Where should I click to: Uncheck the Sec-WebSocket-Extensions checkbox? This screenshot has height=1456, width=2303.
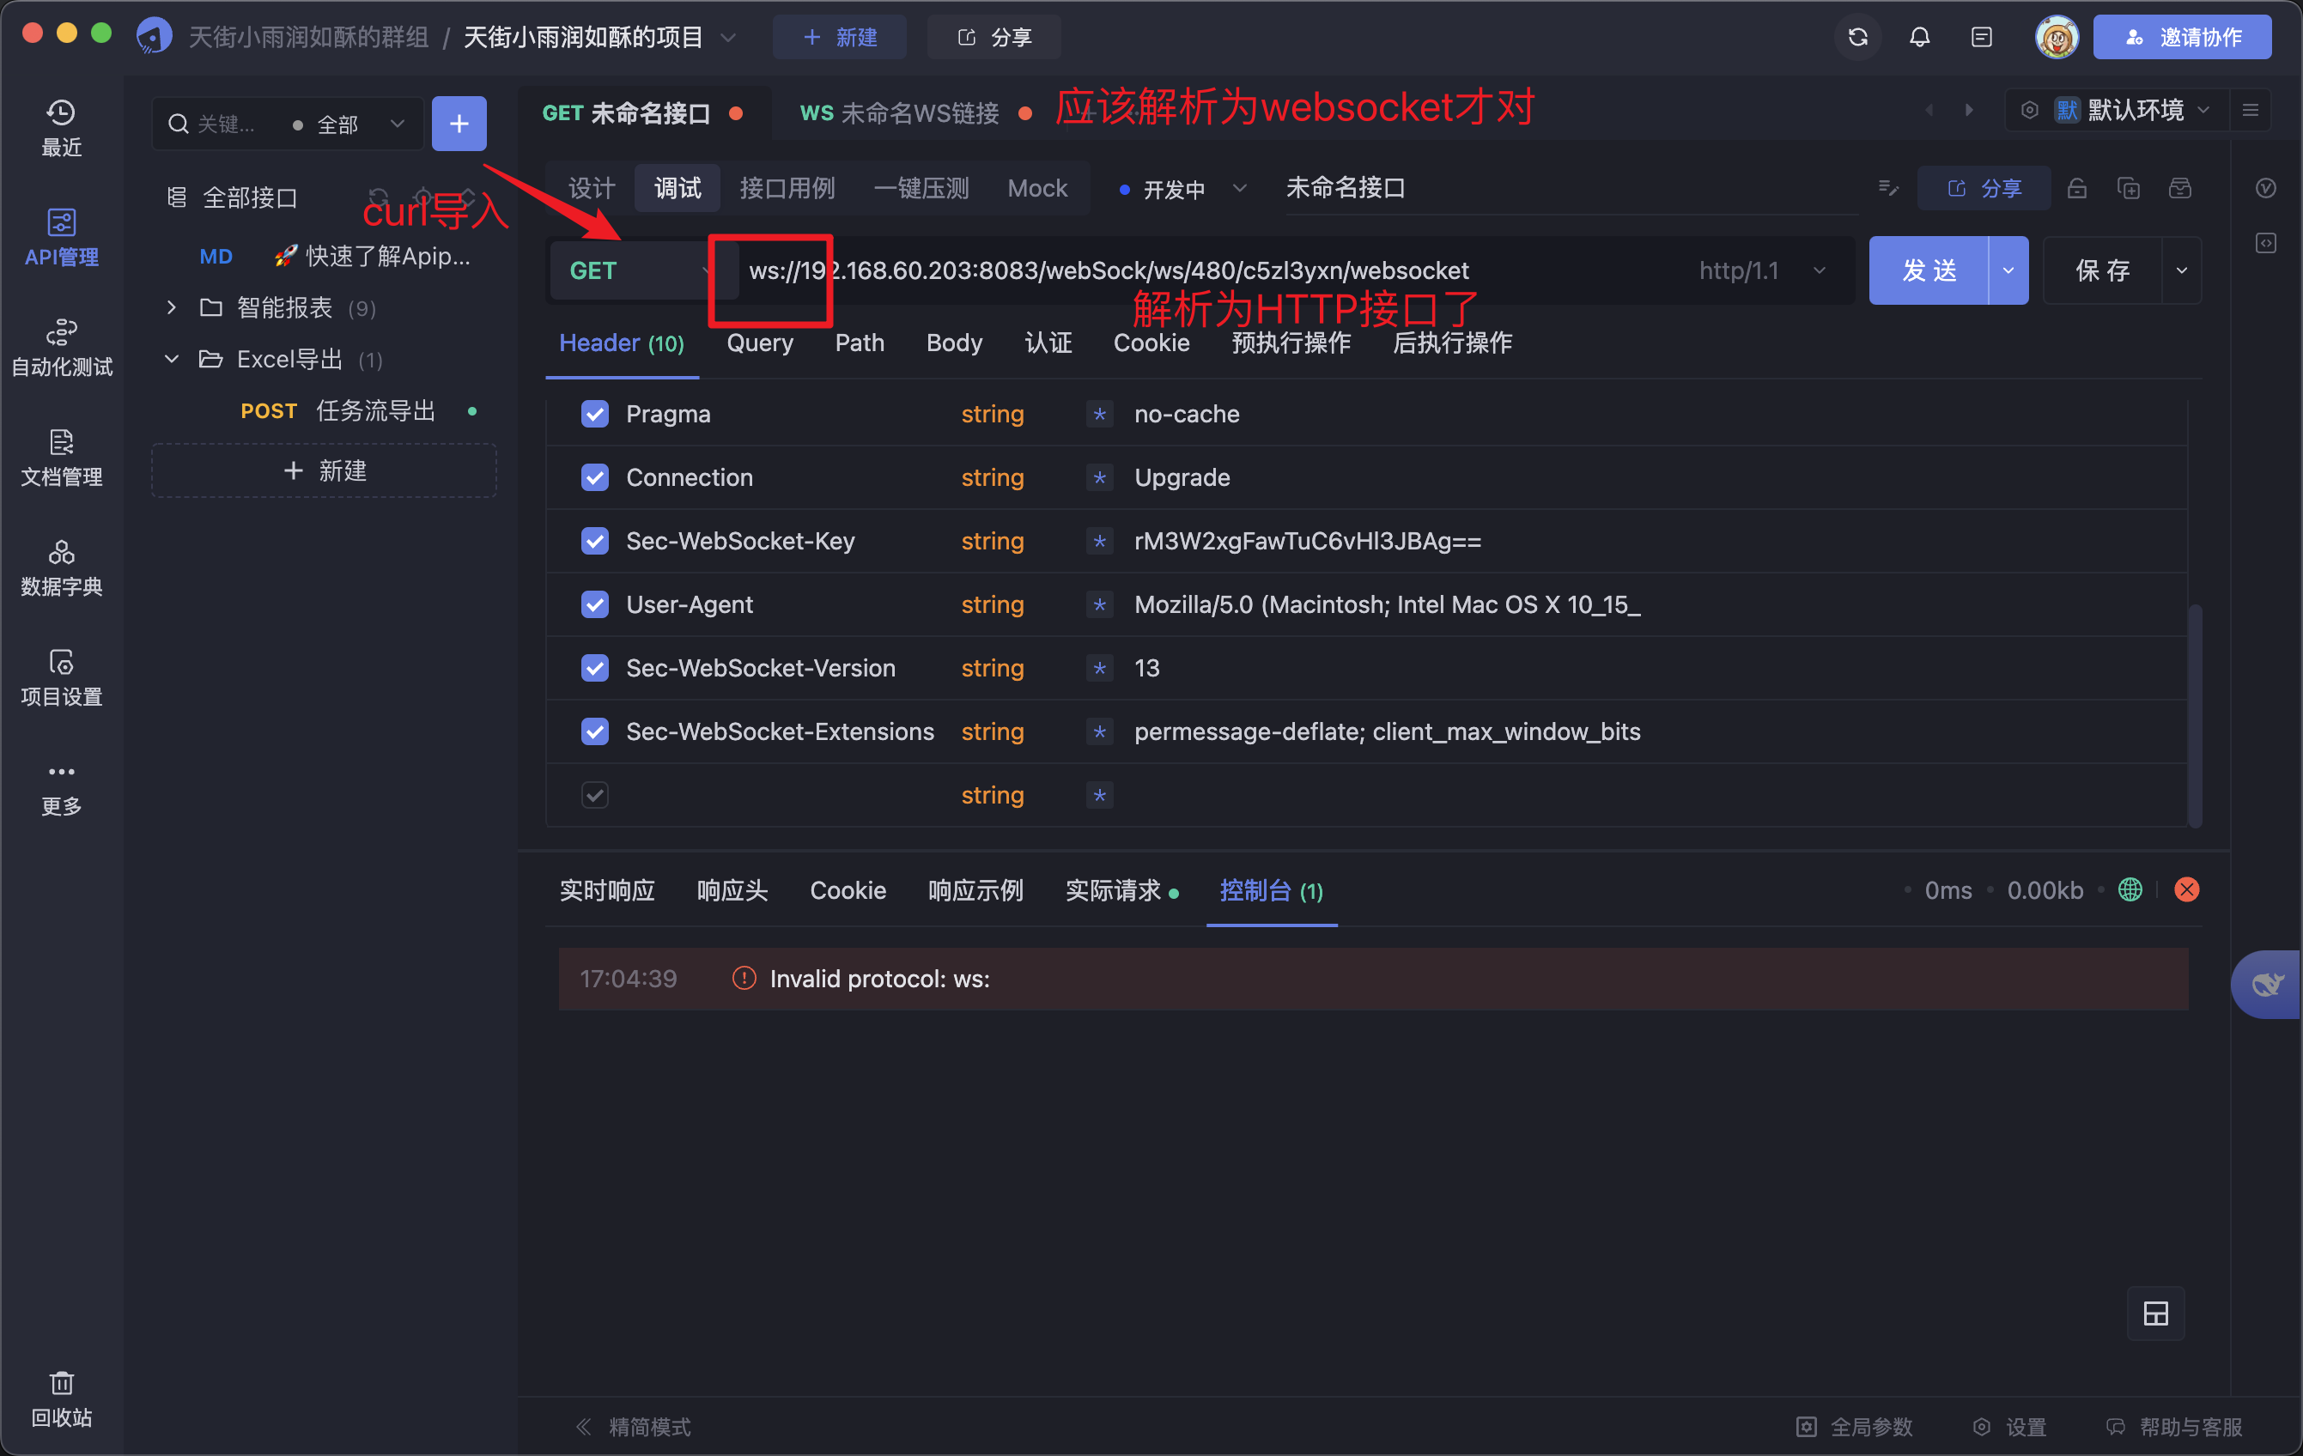pyautogui.click(x=595, y=731)
